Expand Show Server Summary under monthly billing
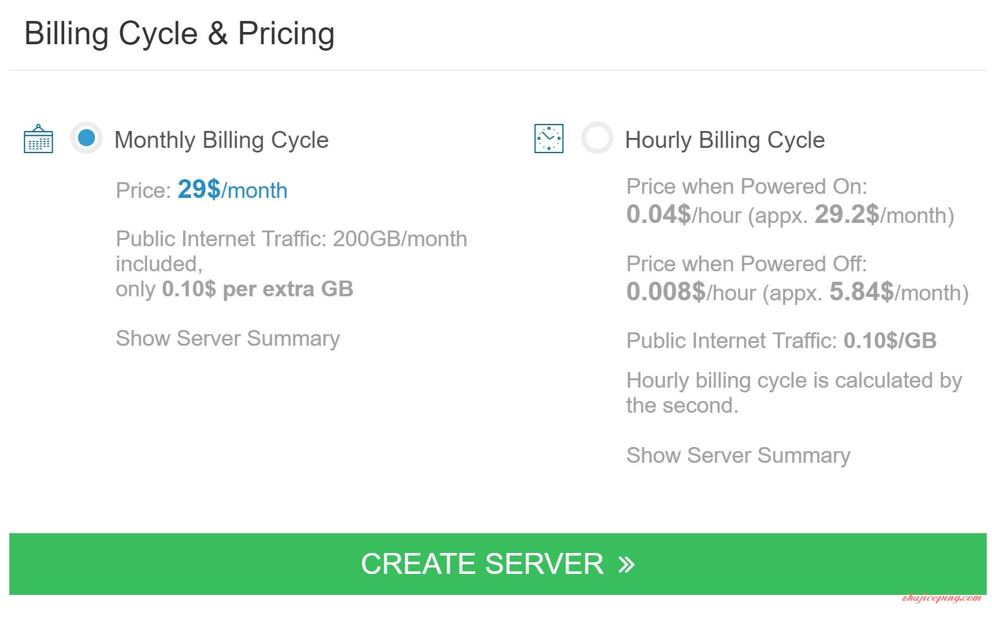The height and width of the screenshot is (617, 992). (228, 338)
